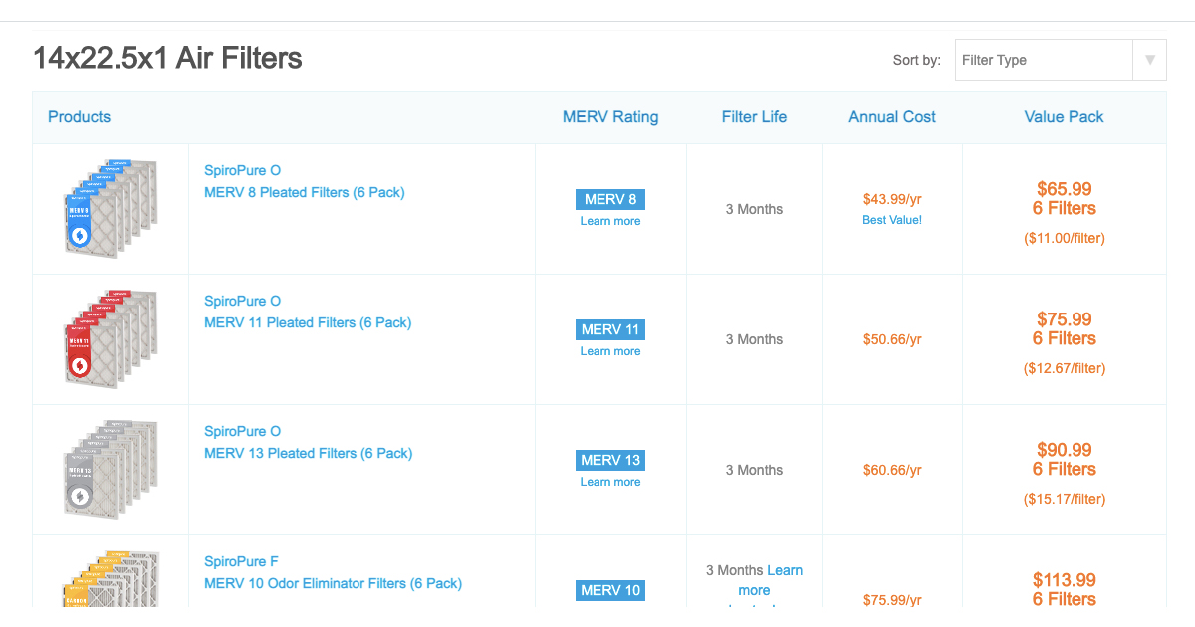
Task: Click the MERV 8 rating badge
Action: click(610, 199)
